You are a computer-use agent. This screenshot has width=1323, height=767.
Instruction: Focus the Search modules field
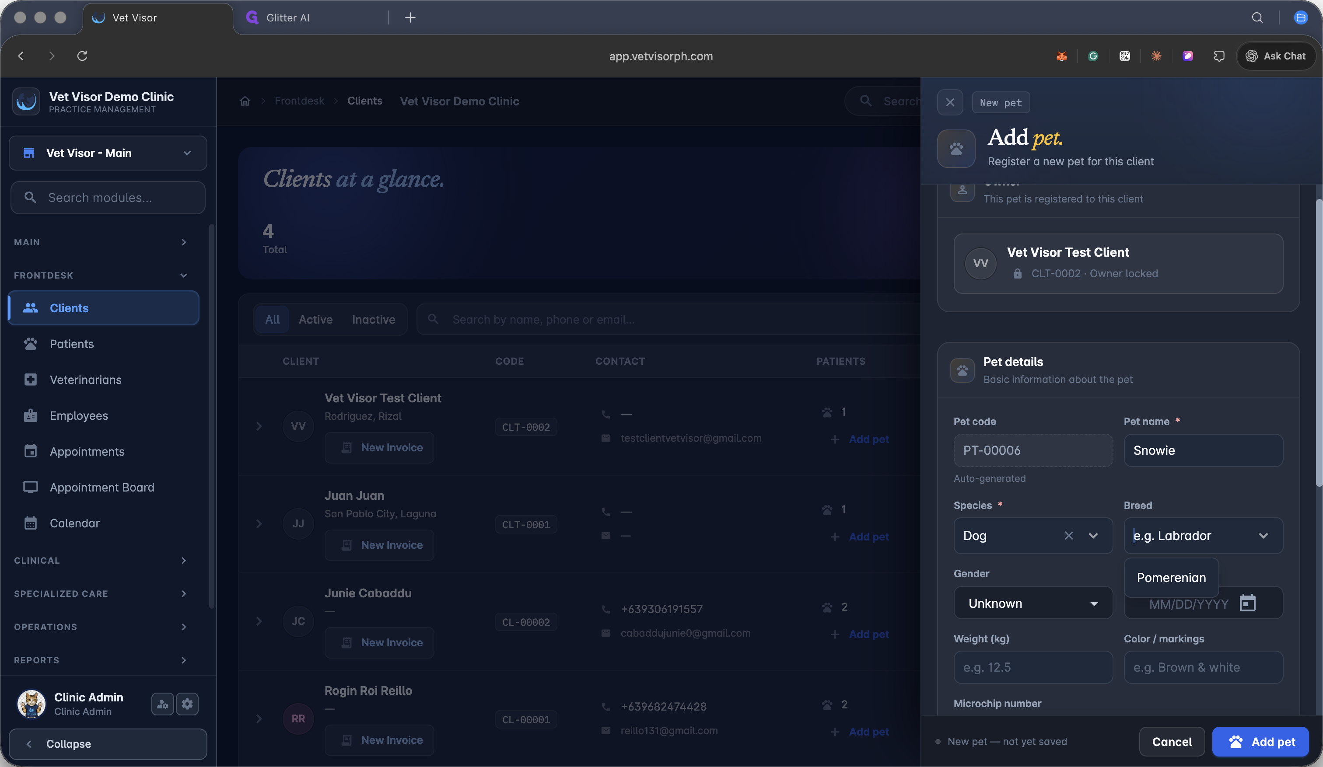coord(108,198)
